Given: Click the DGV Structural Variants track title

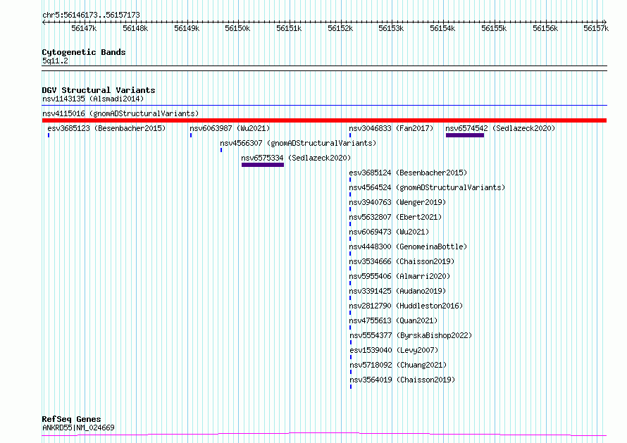Looking at the screenshot, I should (x=99, y=90).
